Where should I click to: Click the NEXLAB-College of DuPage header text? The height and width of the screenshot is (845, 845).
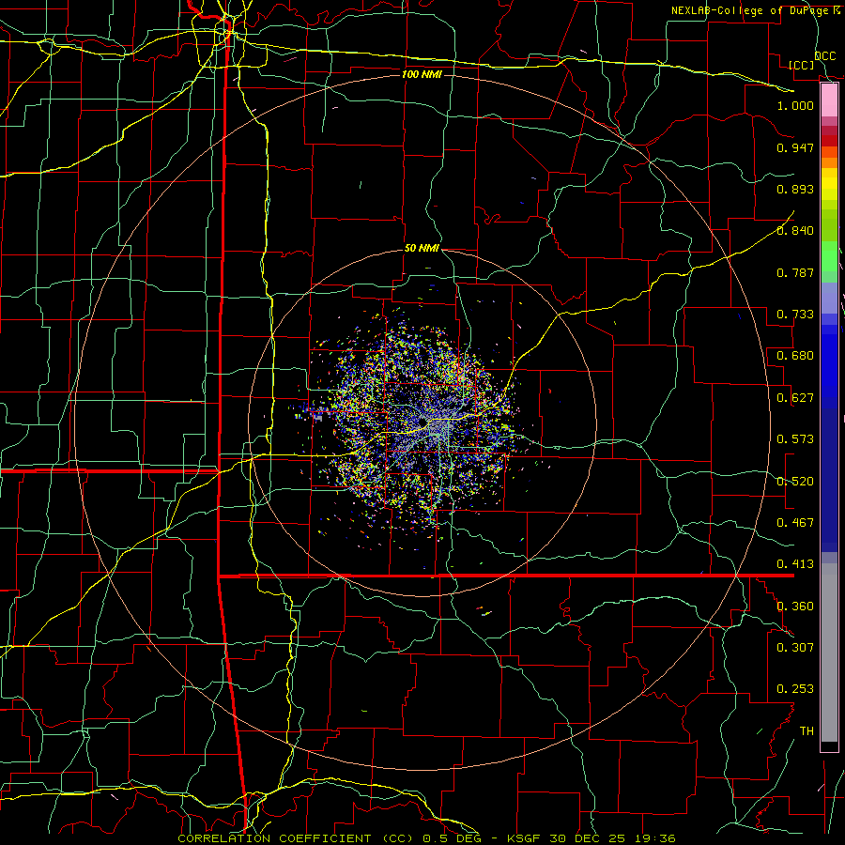click(755, 10)
